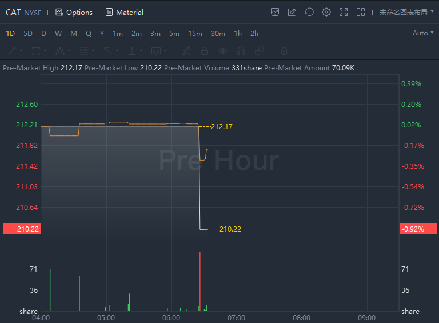The width and height of the screenshot is (439, 323).
Task: Open the Options page
Action: pyautogui.click(x=74, y=12)
